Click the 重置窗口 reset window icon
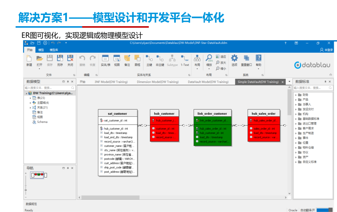Viewport: 337px width, 212px height. pos(246,59)
